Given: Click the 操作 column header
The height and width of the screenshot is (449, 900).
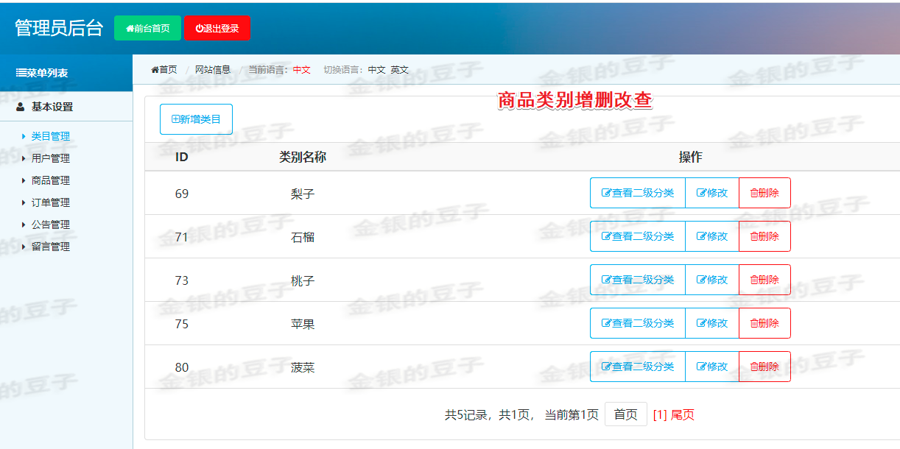Looking at the screenshot, I should (690, 157).
